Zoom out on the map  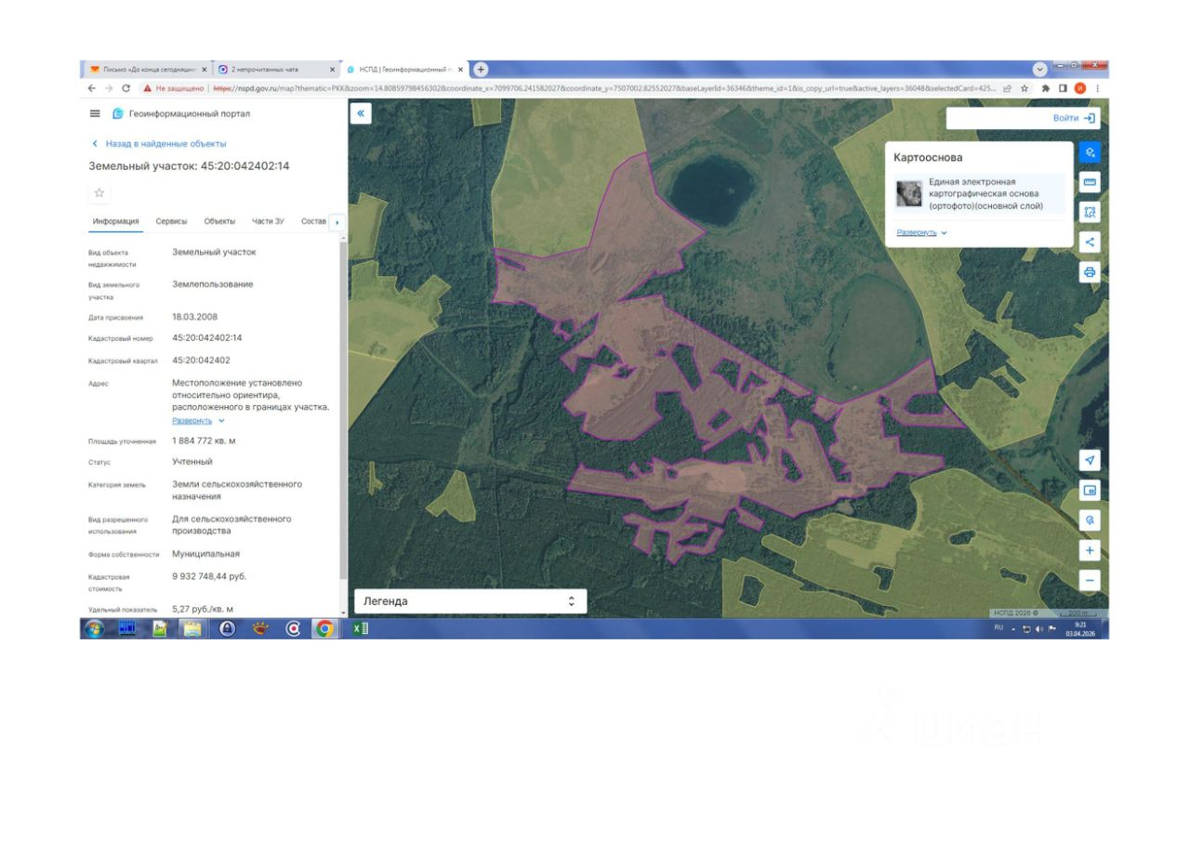tap(1090, 580)
